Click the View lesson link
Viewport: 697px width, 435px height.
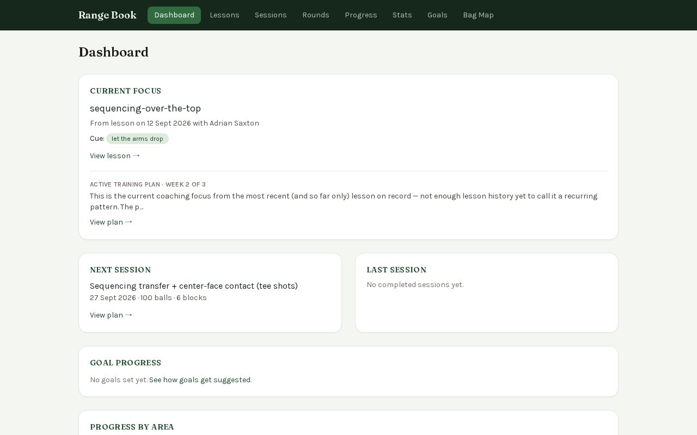(115, 156)
